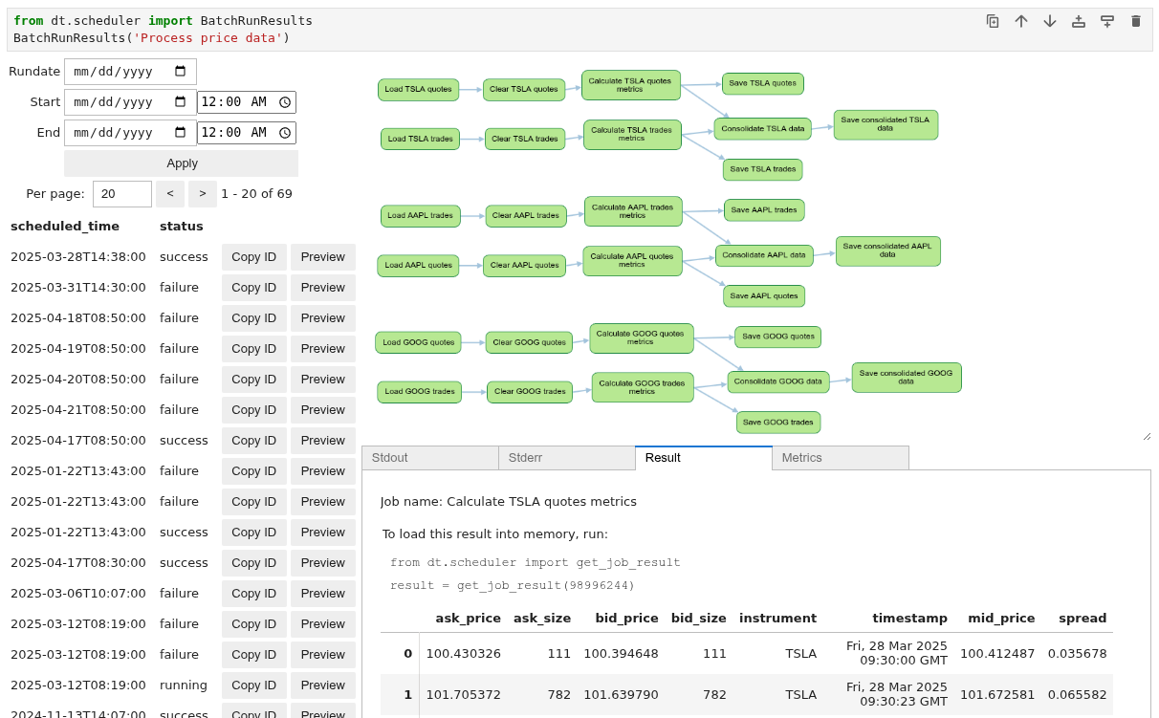
Task: Select the Load TSLA trades node
Action: [420, 140]
